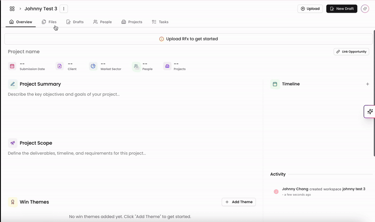Image resolution: width=375 pixels, height=222 pixels.
Task: Click the Win Themes award icon
Action: point(13,202)
